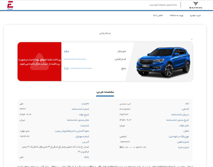The width and height of the screenshot is (213, 167).
Task: Click the Iranicar red E logo
Action: coord(10,5)
